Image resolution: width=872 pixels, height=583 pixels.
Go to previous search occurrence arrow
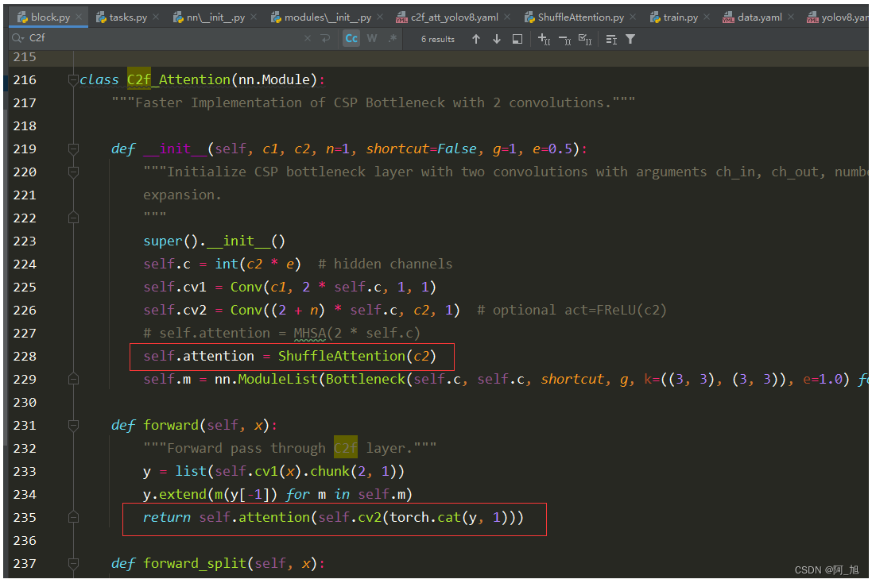tap(476, 39)
